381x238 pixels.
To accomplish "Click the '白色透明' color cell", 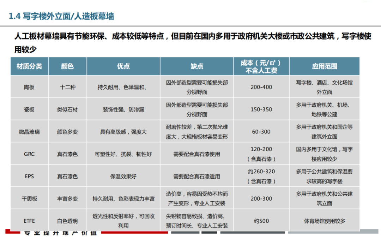I will [67, 220].
